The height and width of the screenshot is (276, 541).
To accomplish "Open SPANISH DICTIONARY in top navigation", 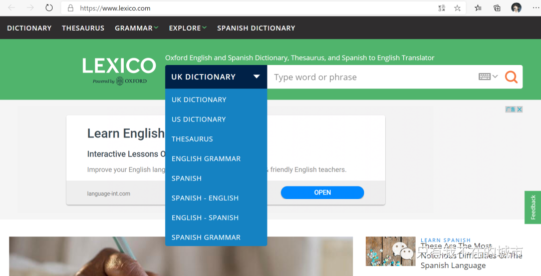I will 256,28.
